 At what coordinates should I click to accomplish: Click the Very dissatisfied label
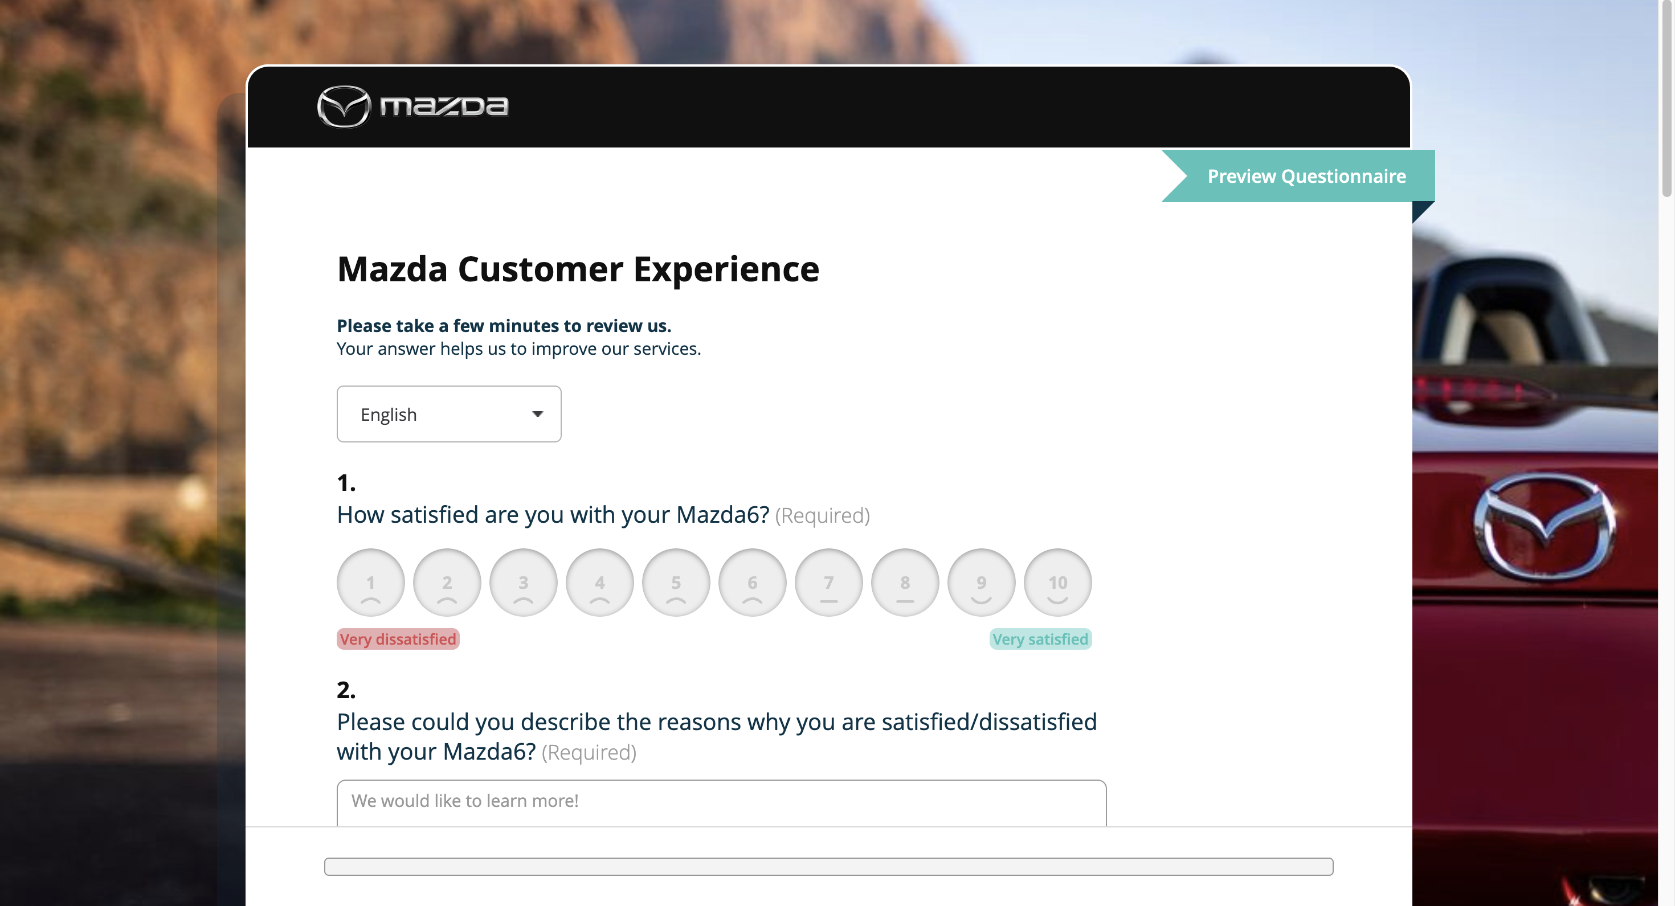pyautogui.click(x=398, y=639)
